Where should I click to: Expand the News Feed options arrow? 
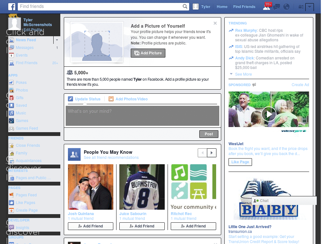[x=57, y=40]
